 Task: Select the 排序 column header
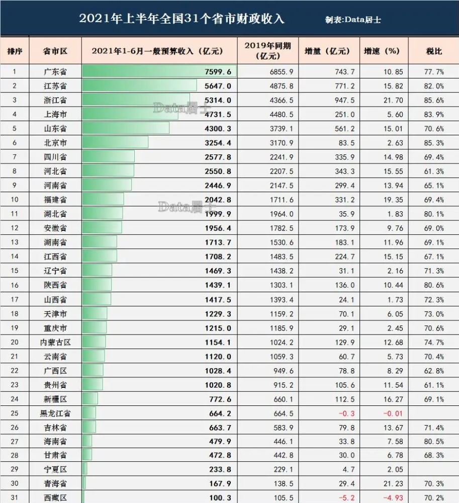pyautogui.click(x=15, y=51)
